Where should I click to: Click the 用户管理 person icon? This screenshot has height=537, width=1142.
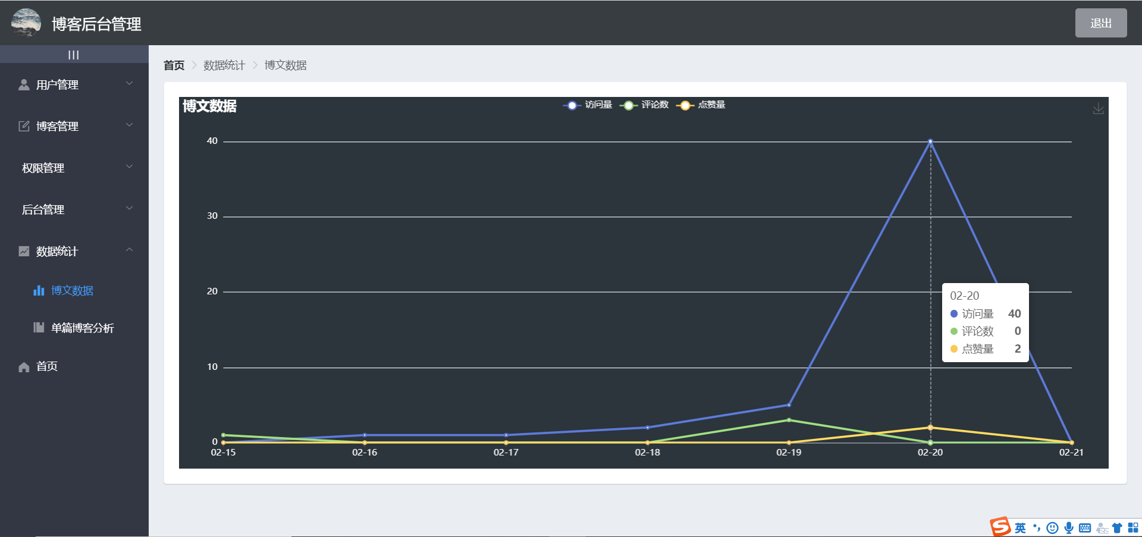point(24,84)
